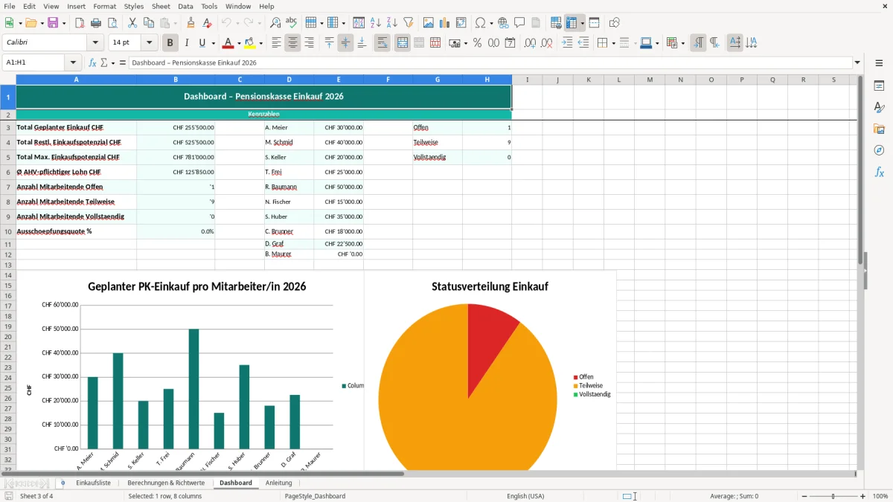Click the Insert Hyperlink icon
The height and width of the screenshot is (502, 893).
click(x=503, y=23)
